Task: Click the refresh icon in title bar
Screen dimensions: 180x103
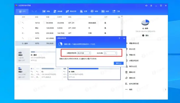Action: (146, 5)
